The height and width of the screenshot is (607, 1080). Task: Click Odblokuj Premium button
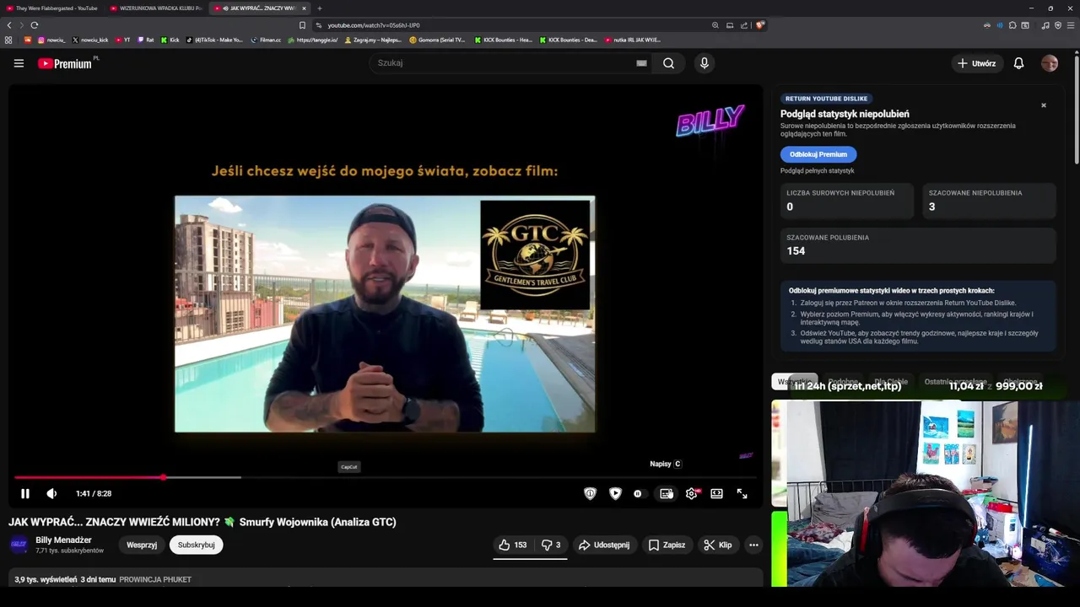point(818,154)
